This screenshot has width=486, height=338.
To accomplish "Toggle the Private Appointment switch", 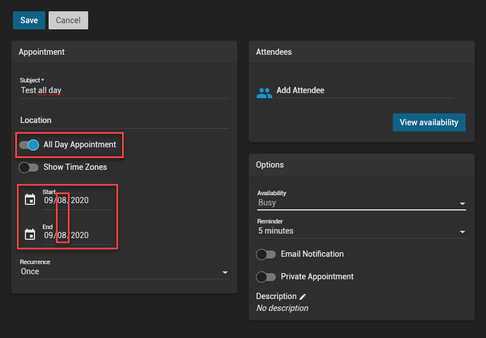I will [266, 277].
